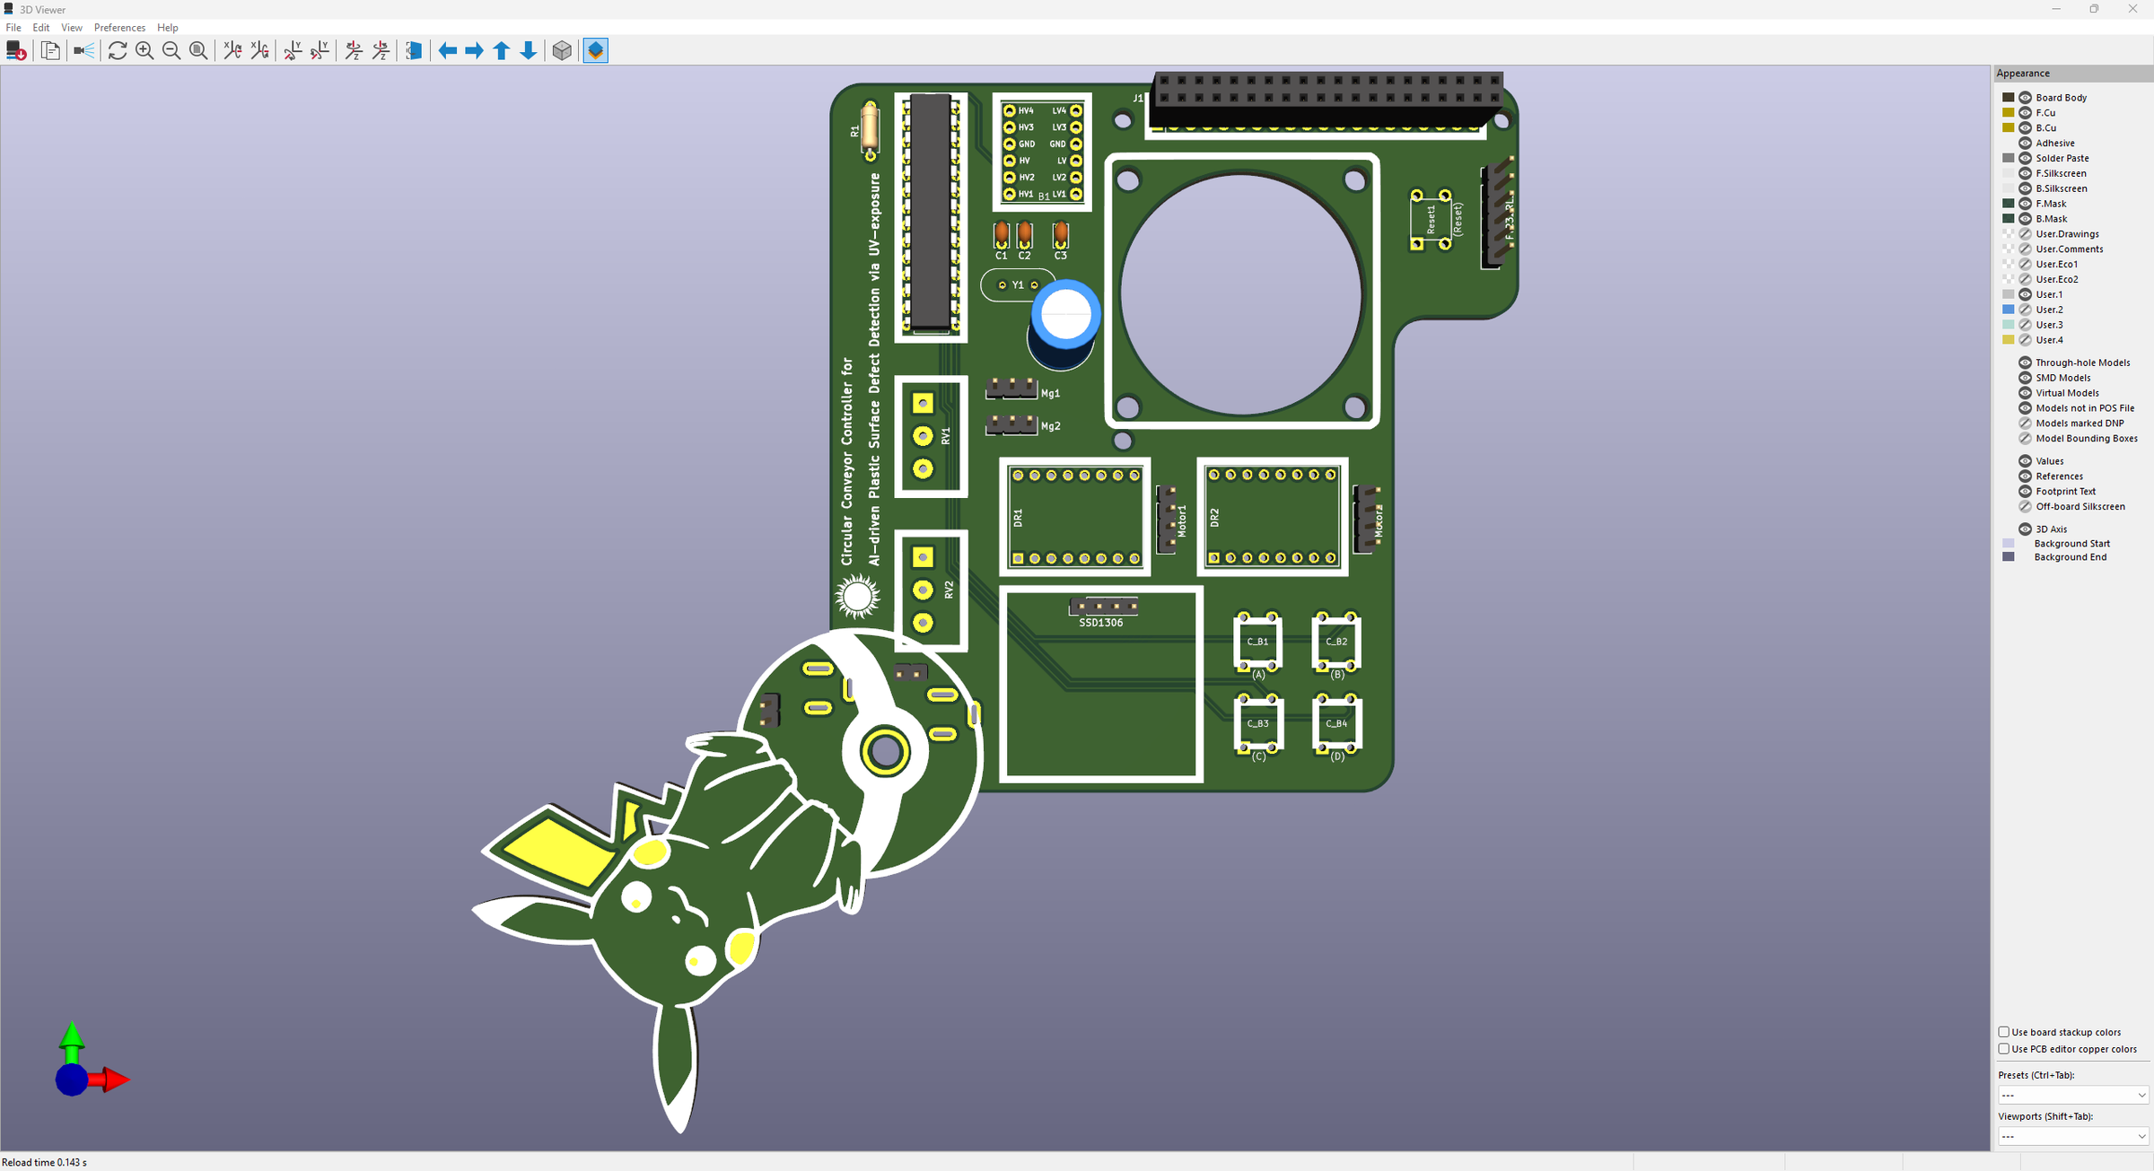Viewport: 2154px width, 1171px height.
Task: Hide Through-hole Models
Action: 2025,363
